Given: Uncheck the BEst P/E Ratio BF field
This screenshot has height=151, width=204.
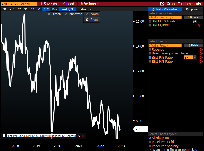Looking at the screenshot, I should point(150,58).
